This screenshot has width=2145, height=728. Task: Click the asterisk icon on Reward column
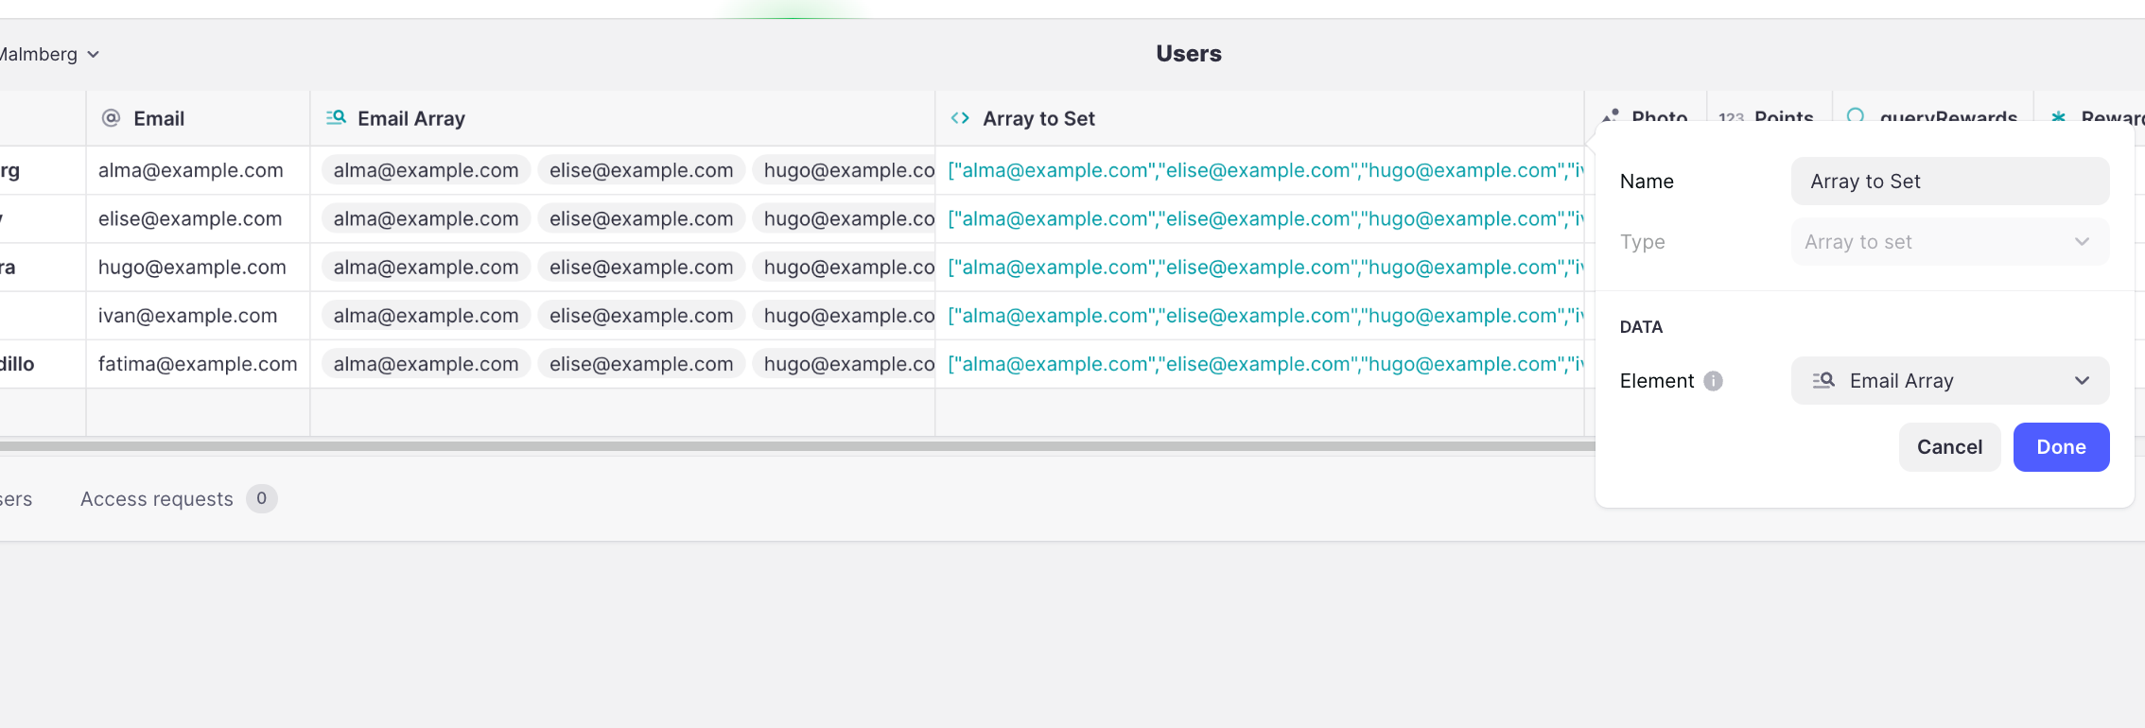pos(2058,117)
